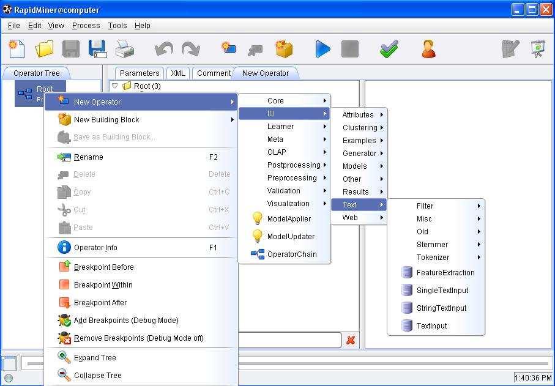Image resolution: width=555 pixels, height=386 pixels.
Task: Click the Redo arrow icon
Action: coord(191,49)
